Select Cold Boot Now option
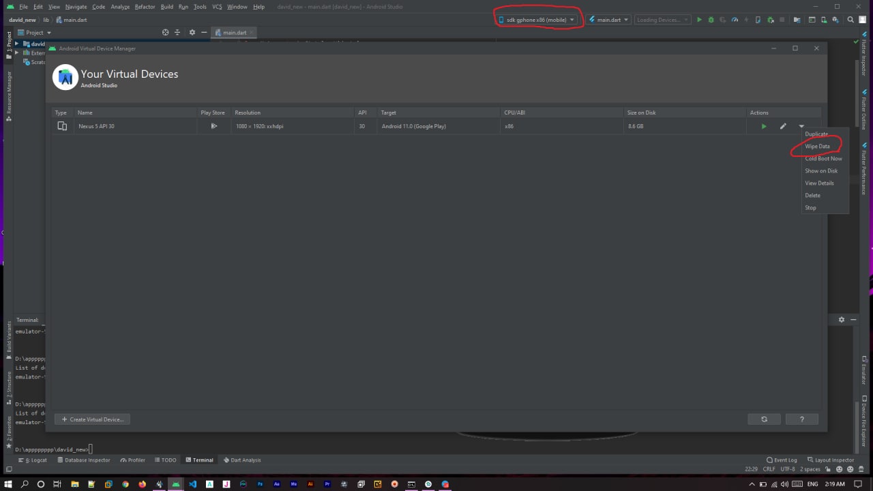The height and width of the screenshot is (491, 873). (823, 159)
